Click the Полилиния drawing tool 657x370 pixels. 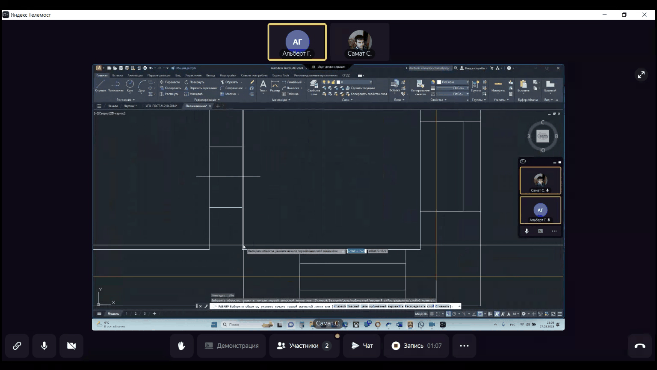coord(115,86)
